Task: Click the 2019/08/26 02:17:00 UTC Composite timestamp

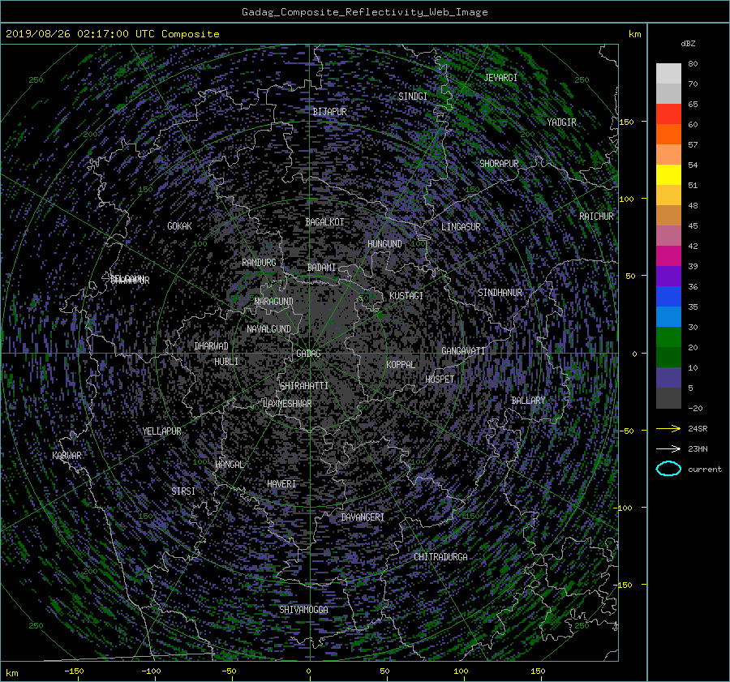Action: click(112, 34)
